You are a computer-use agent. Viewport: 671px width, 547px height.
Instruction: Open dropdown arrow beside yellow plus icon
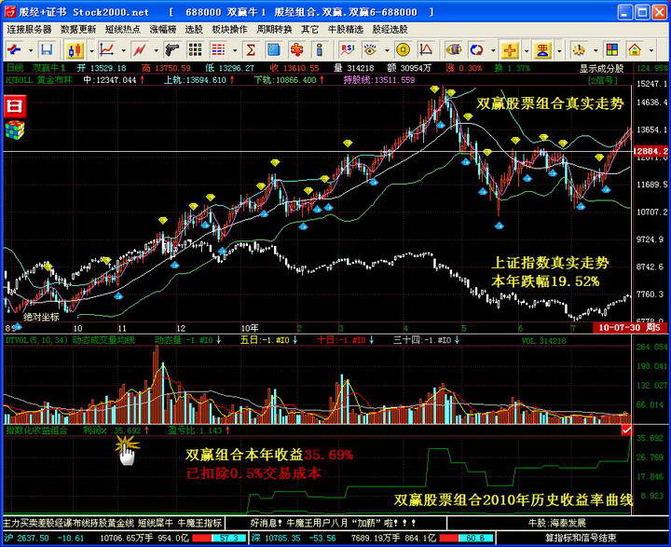(525, 49)
